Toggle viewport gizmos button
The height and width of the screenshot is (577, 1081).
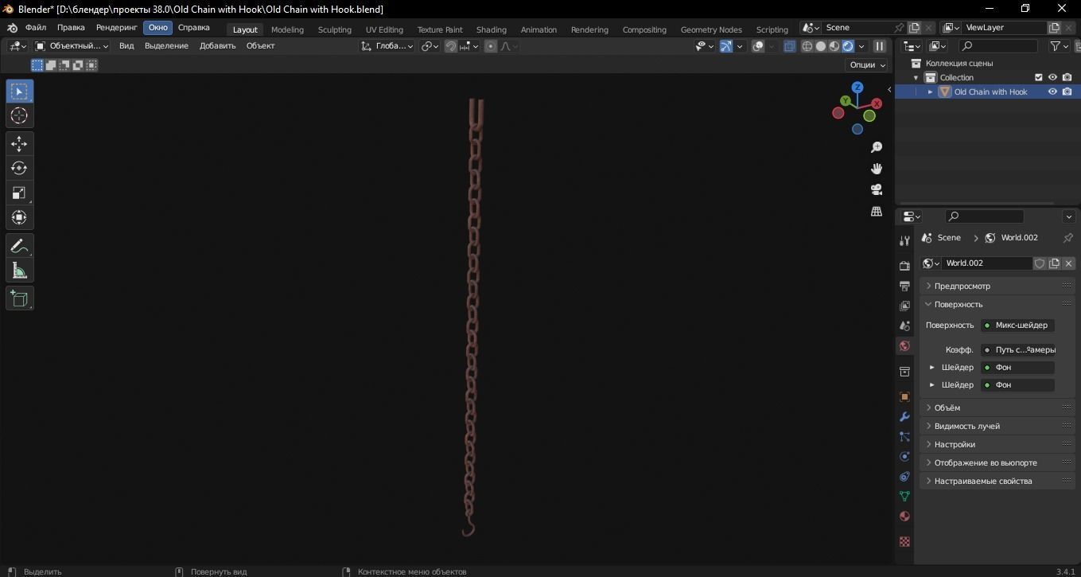[726, 46]
